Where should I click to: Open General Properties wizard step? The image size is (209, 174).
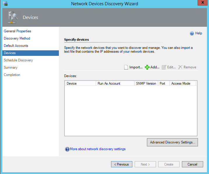pos(17,31)
